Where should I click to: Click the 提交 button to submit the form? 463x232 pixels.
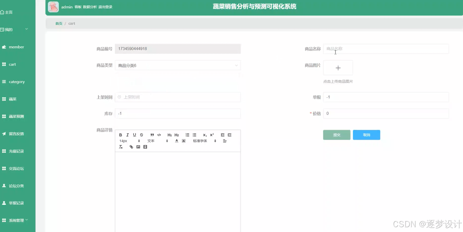pos(336,135)
